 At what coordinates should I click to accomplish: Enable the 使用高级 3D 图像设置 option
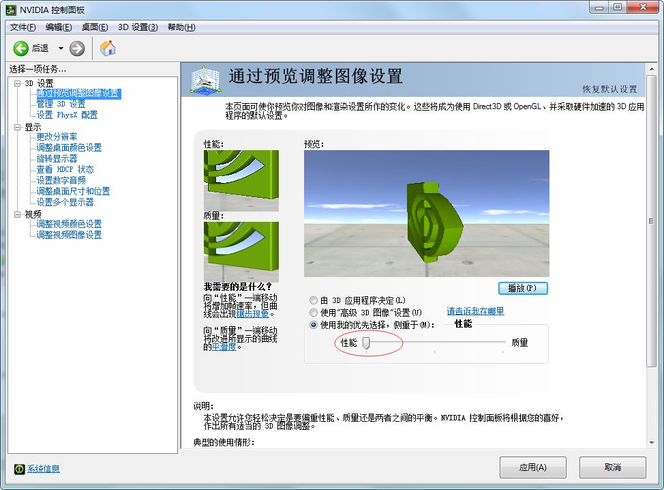coord(314,312)
